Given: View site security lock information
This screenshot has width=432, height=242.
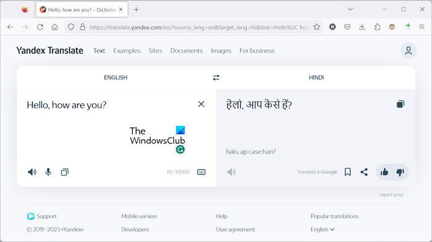Looking at the screenshot, I should click(82, 27).
